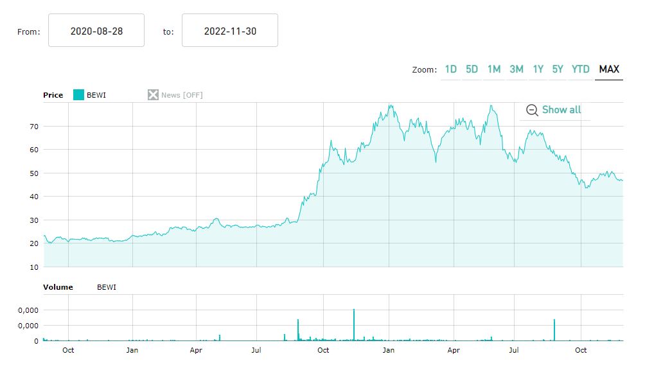Zoom the chart to 1Y

tap(538, 69)
